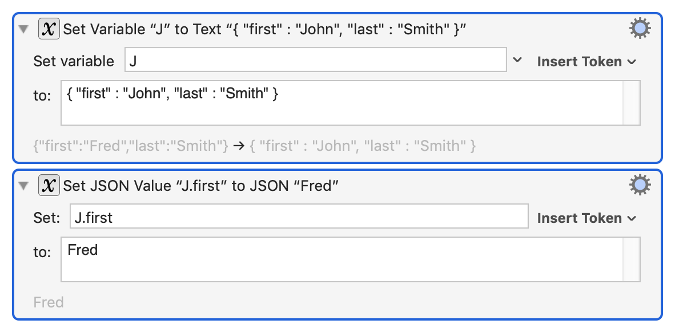675x336 pixels.
Task: Click the variable icon of the Set JSON Value action
Action: tap(49, 185)
